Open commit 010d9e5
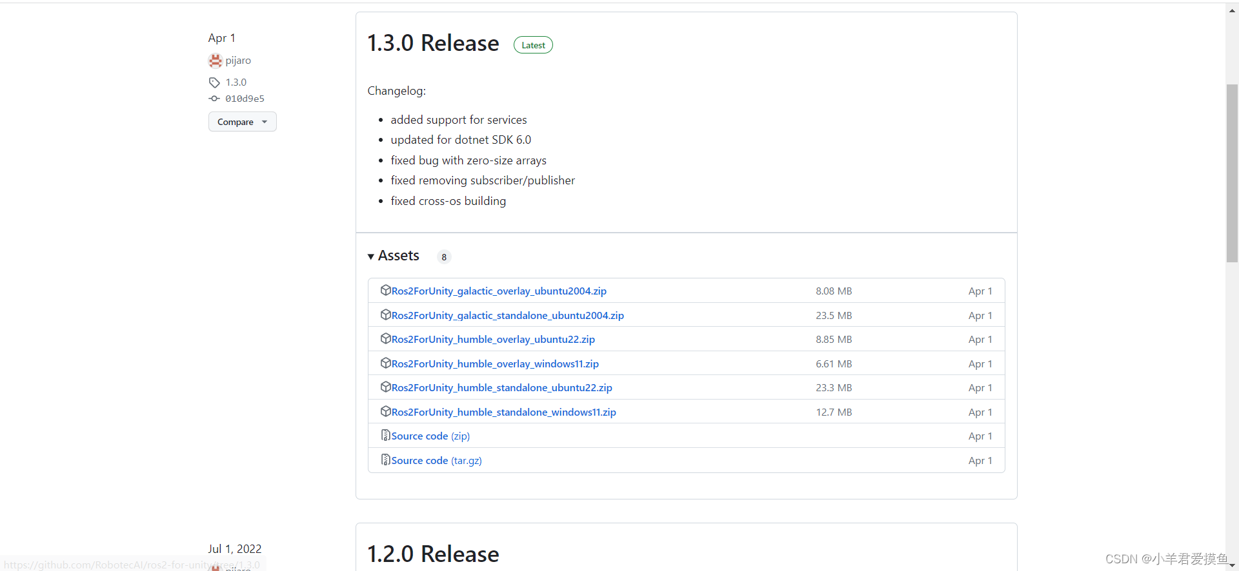This screenshot has width=1239, height=571. [245, 99]
